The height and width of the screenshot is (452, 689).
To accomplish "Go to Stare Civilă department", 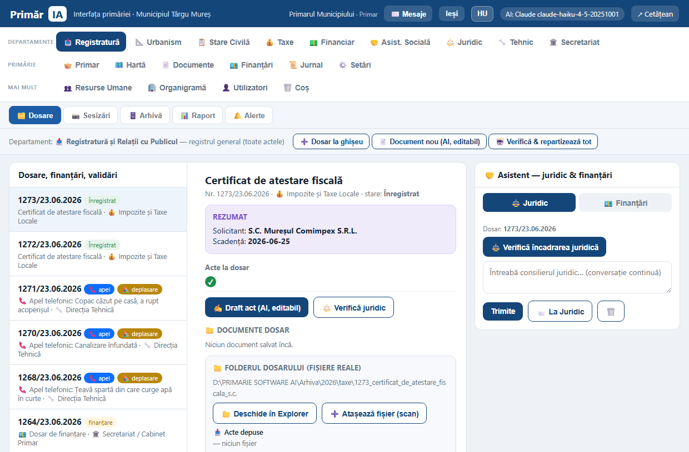I will pos(223,42).
